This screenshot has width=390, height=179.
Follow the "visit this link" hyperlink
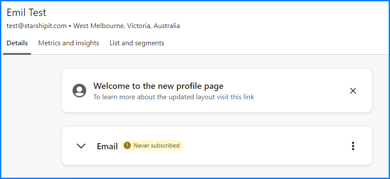[x=236, y=97]
